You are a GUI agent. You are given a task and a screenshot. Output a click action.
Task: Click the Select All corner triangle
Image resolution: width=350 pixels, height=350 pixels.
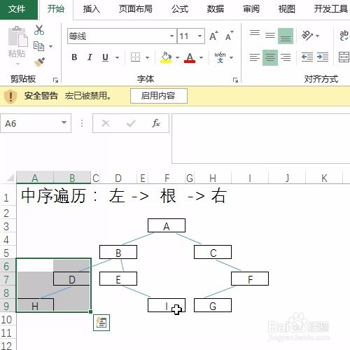tap(10, 178)
